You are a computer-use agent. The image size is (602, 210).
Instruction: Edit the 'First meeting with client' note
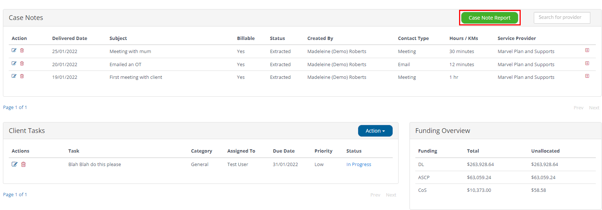[x=14, y=76]
